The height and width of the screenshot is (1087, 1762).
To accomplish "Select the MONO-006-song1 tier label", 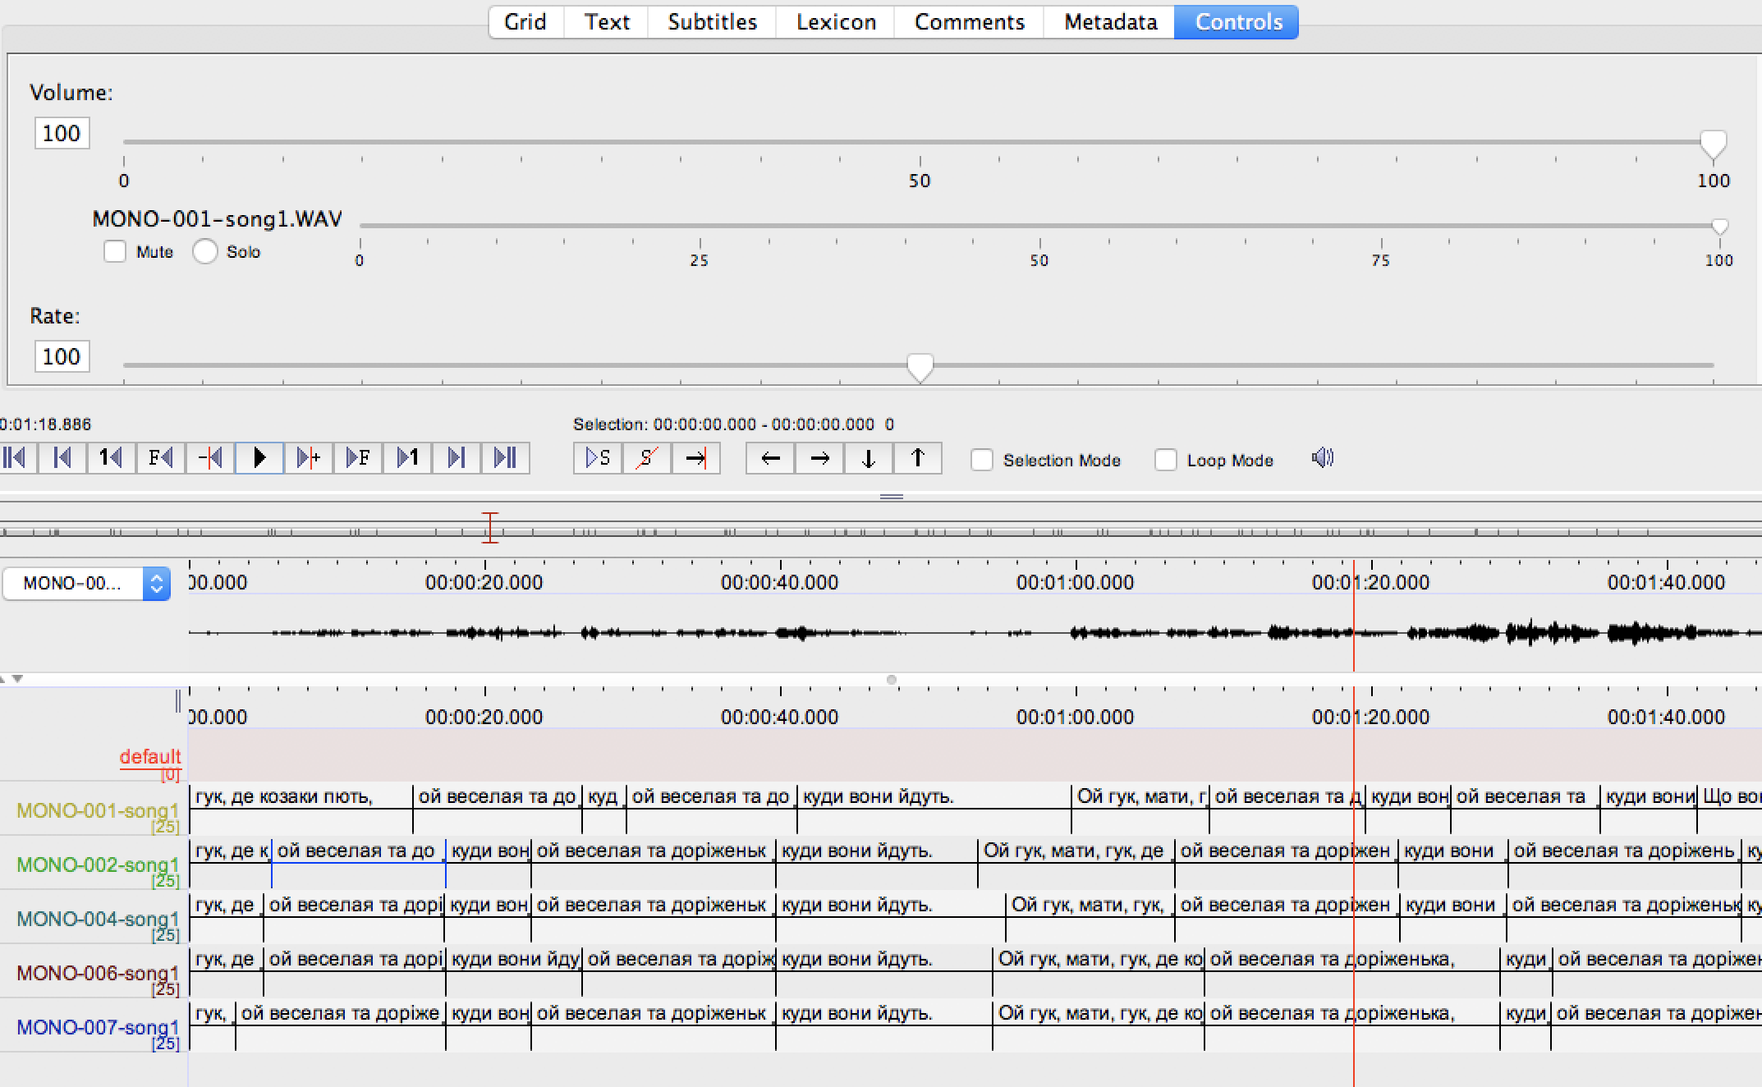I will [x=98, y=974].
